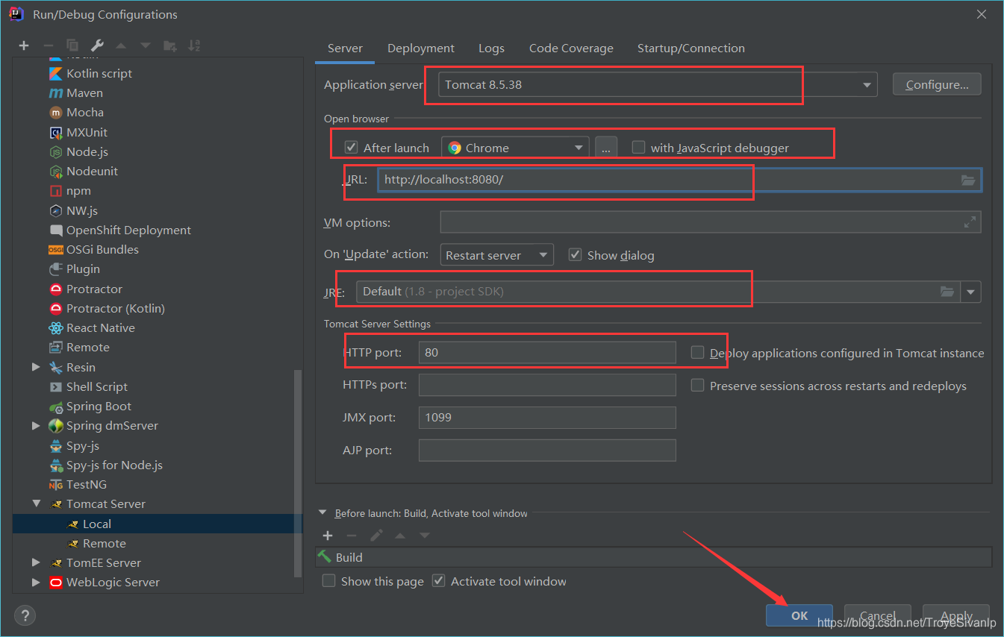Click the Configure... button
1004x637 pixels.
pos(937,84)
